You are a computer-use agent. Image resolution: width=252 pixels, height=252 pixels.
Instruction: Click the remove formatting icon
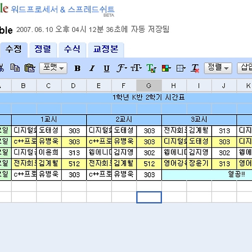pos(195,68)
